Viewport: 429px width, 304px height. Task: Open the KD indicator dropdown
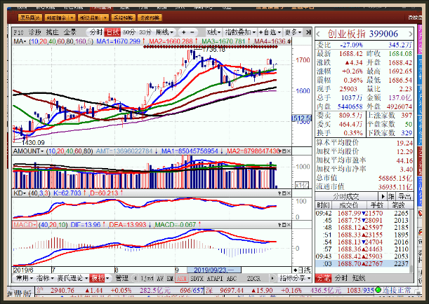pyautogui.click(x=20, y=193)
